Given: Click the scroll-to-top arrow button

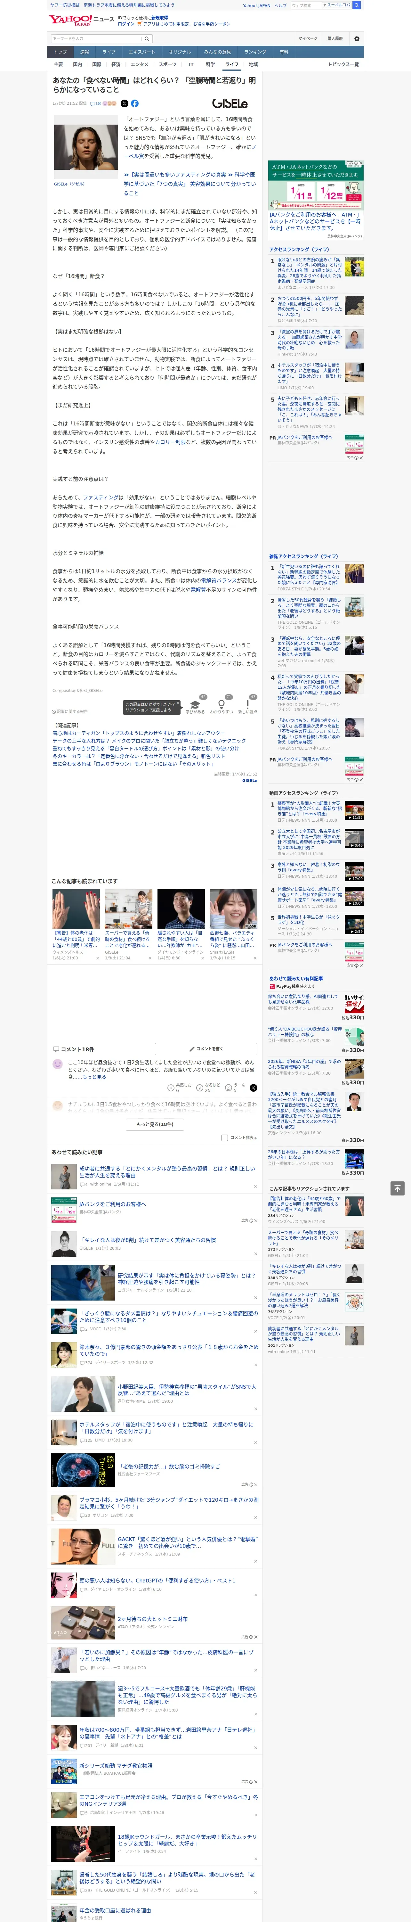Looking at the screenshot, I should tap(398, 1188).
